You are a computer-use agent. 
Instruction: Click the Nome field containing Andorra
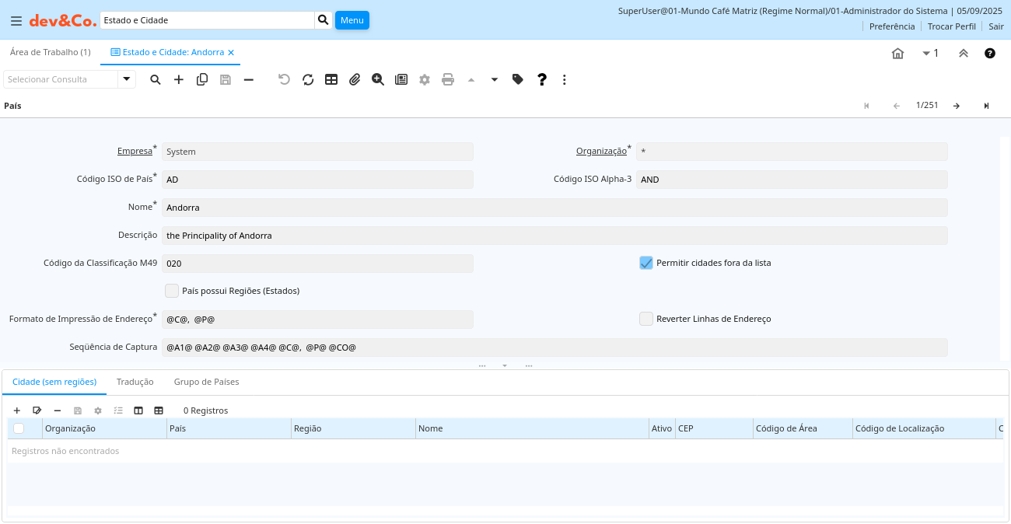click(554, 208)
